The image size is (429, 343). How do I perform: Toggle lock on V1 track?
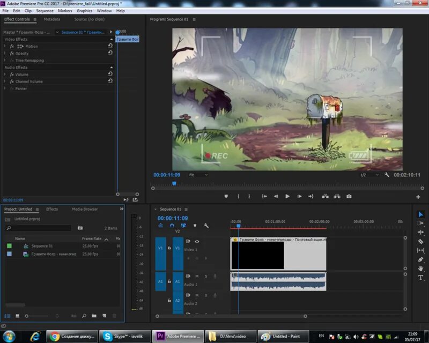tap(169, 248)
